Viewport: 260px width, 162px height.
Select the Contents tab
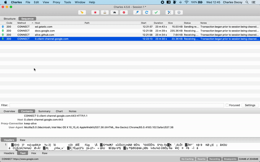pyautogui.click(x=27, y=111)
